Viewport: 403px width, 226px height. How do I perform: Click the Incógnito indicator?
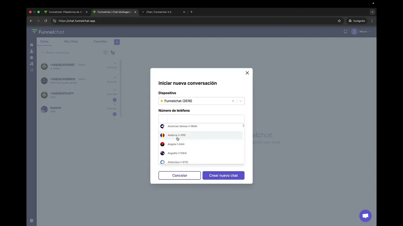357,21
